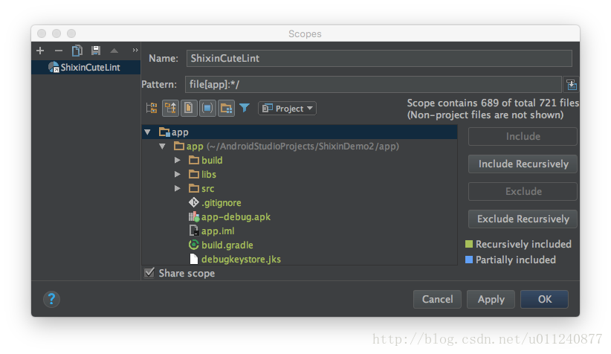This screenshot has width=611, height=354.
Task: Open help with question mark icon
Action: tap(51, 300)
